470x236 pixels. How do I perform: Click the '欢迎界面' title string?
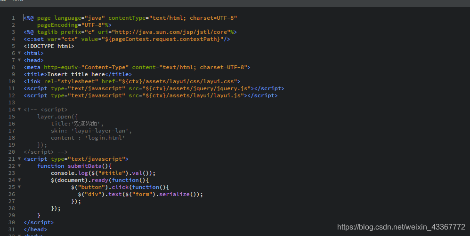click(85, 124)
